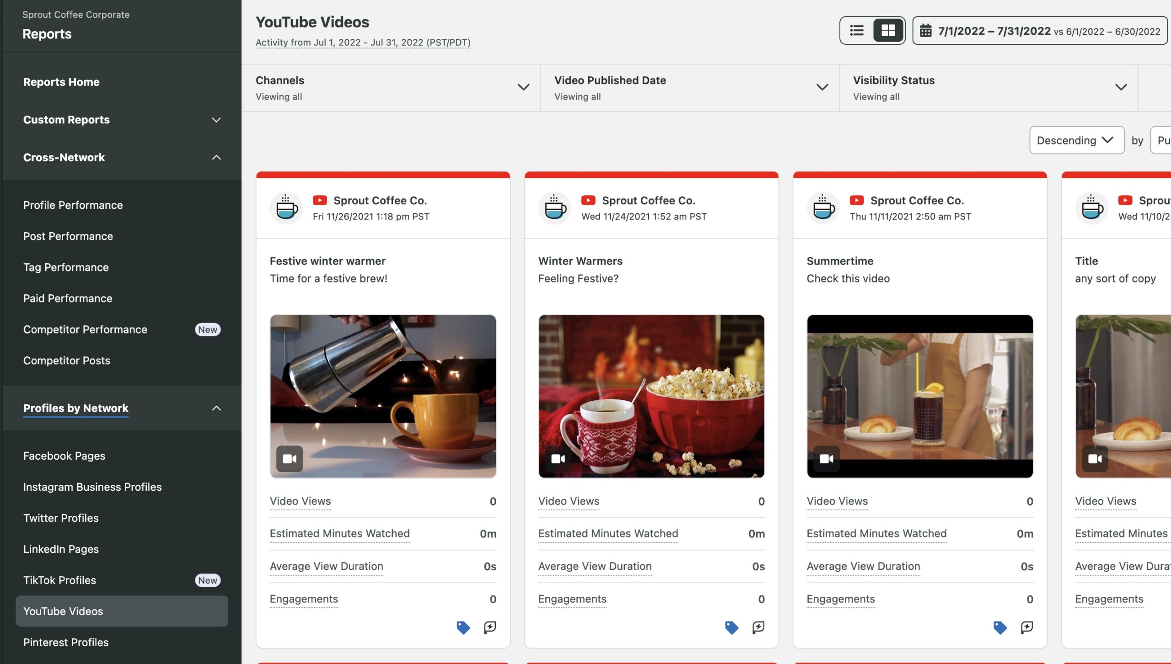Expand the Video Published Date dropdown
1171x664 pixels.
820,87
